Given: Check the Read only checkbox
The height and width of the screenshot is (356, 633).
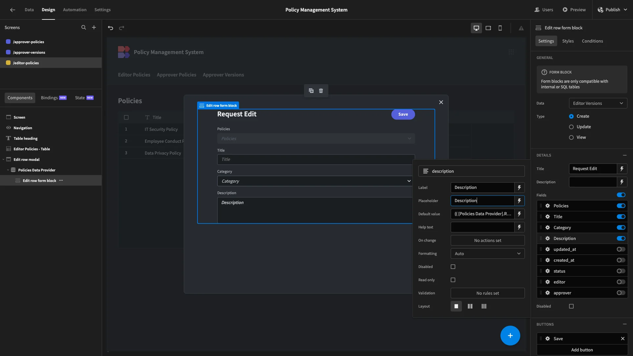Looking at the screenshot, I should [453, 280].
